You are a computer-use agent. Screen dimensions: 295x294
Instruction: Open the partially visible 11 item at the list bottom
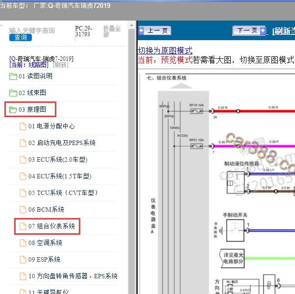click(x=49, y=292)
